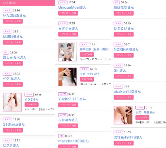Click the スマホ tag next to 22:36
Image resolution: width=166 pixels, height=148 pixels.
click(x=7, y=10)
